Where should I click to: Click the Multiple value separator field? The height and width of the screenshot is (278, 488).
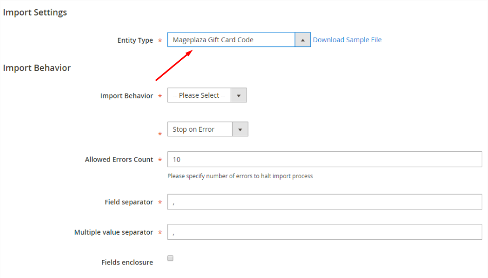click(x=325, y=232)
